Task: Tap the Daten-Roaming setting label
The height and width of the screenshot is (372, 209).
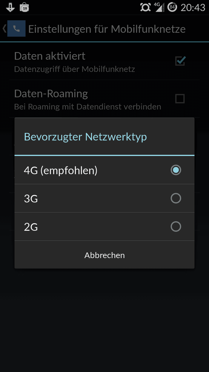Action: click(51, 93)
